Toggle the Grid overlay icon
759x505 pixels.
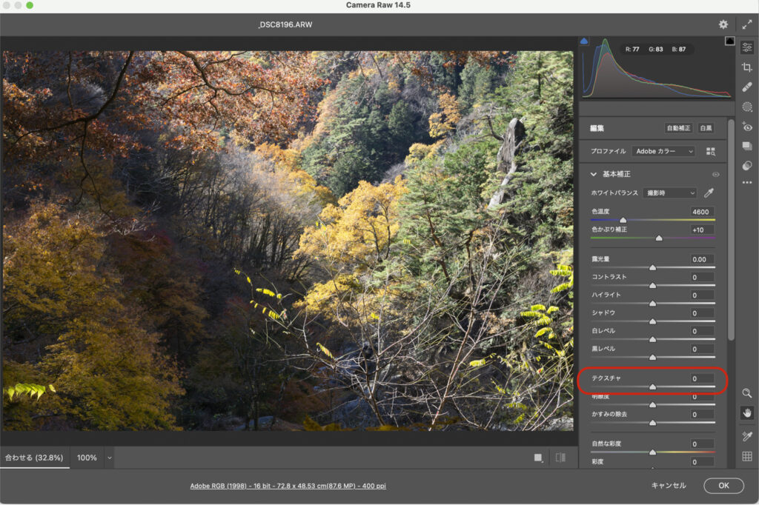click(747, 456)
